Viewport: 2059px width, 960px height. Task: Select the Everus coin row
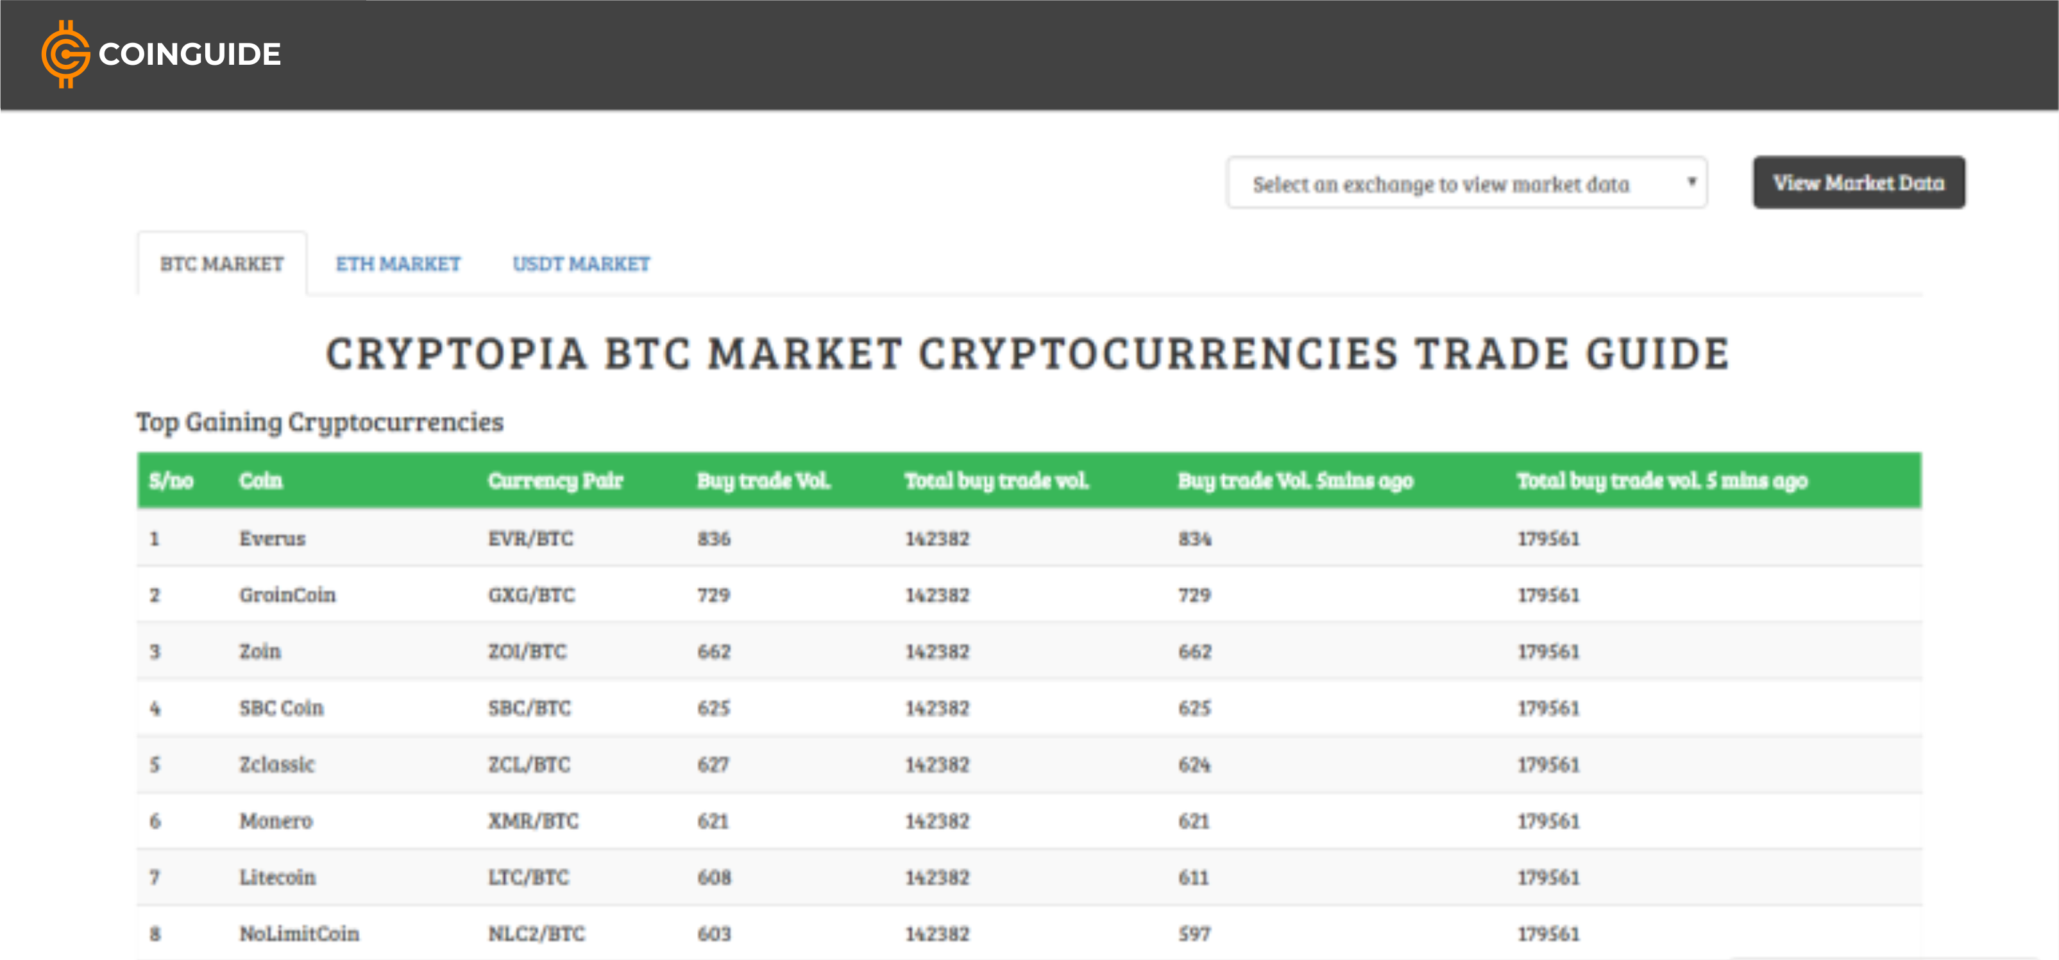(x=273, y=539)
